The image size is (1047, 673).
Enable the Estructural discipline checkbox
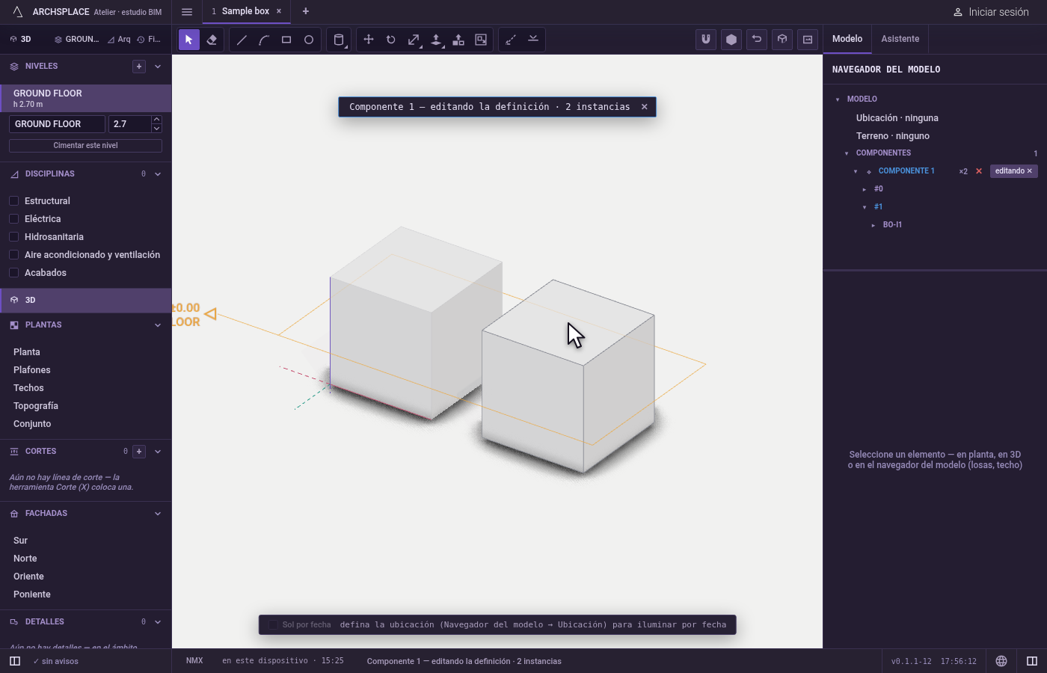click(13, 200)
